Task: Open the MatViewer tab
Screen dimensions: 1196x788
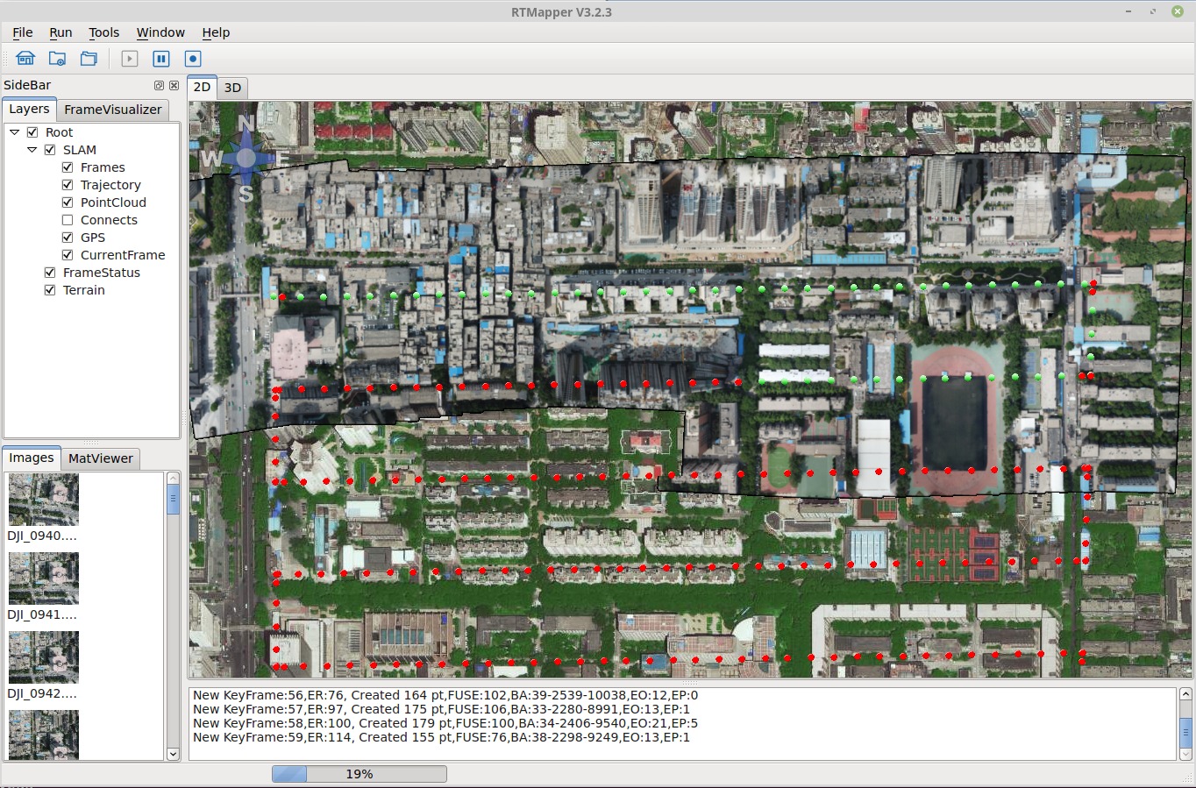Action: coord(101,458)
